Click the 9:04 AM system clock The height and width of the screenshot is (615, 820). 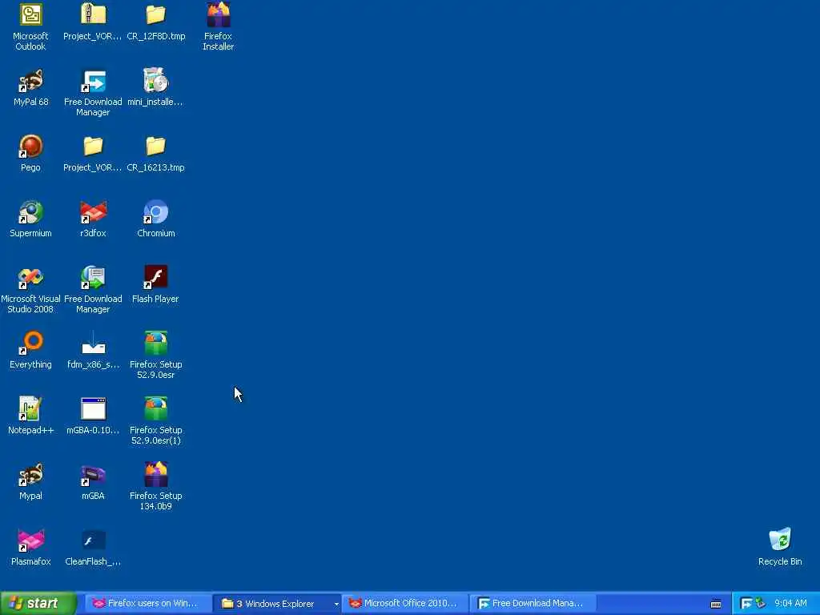(x=790, y=604)
